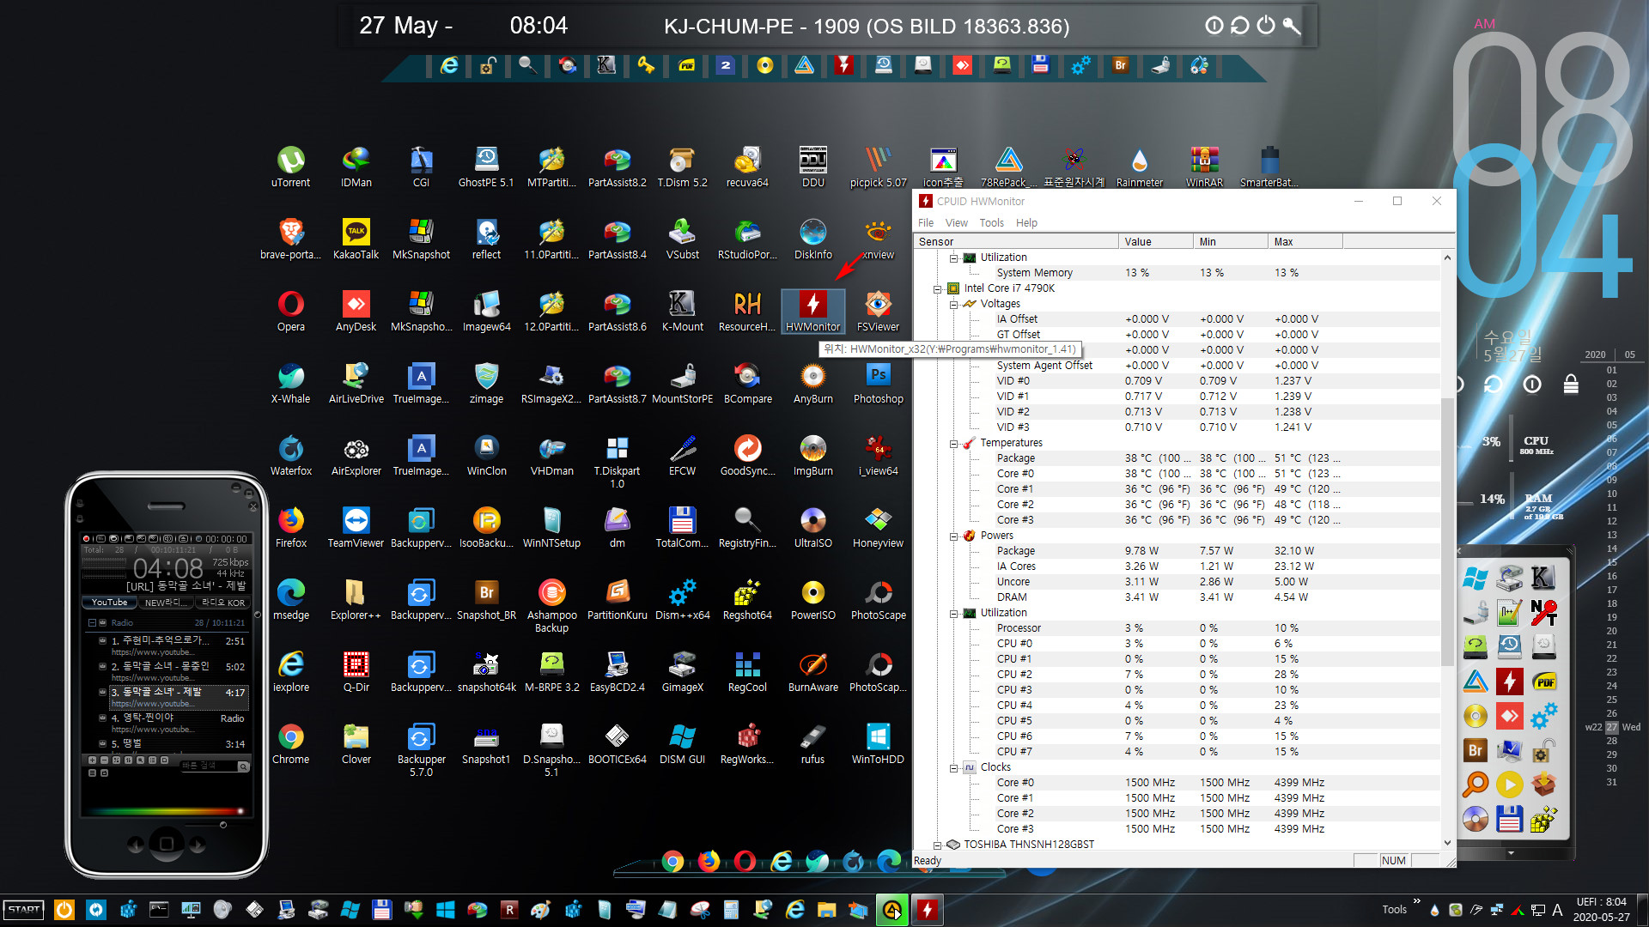This screenshot has height=927, width=1649.
Task: Expand the TOSHIBA THNSNH128GBST node
Action: point(937,845)
